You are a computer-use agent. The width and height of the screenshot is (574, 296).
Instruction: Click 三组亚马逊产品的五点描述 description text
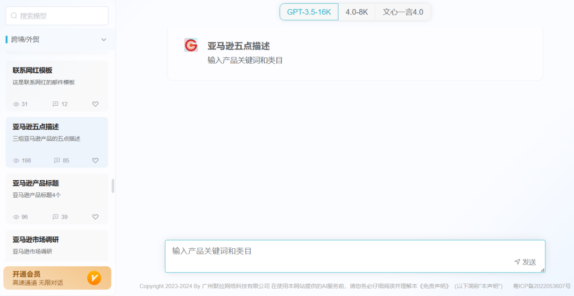tap(46, 139)
